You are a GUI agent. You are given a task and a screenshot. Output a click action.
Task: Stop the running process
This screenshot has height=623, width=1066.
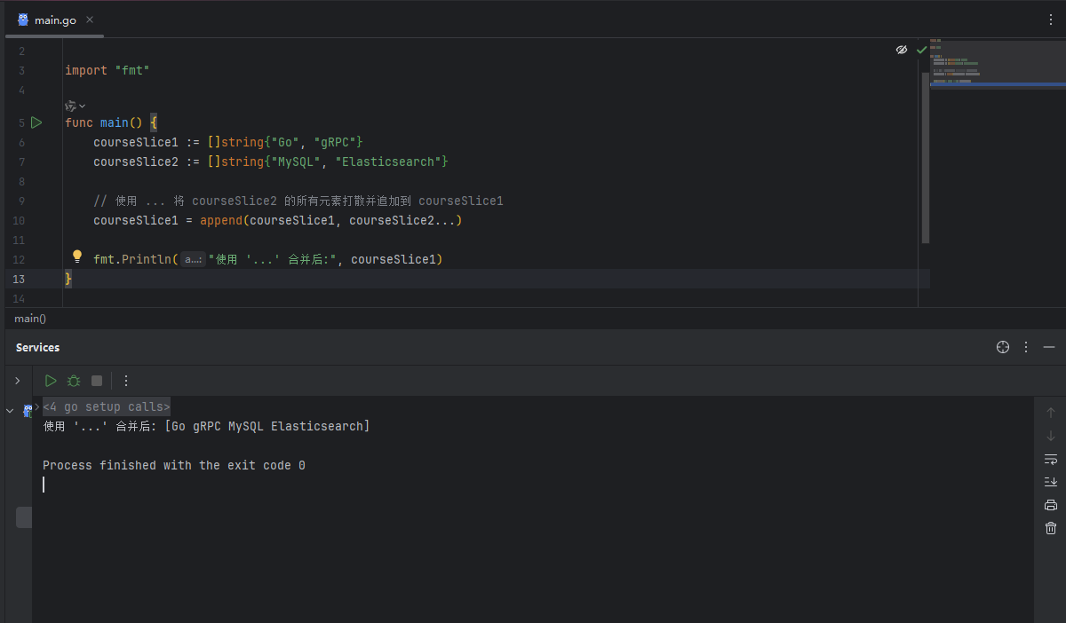point(97,381)
